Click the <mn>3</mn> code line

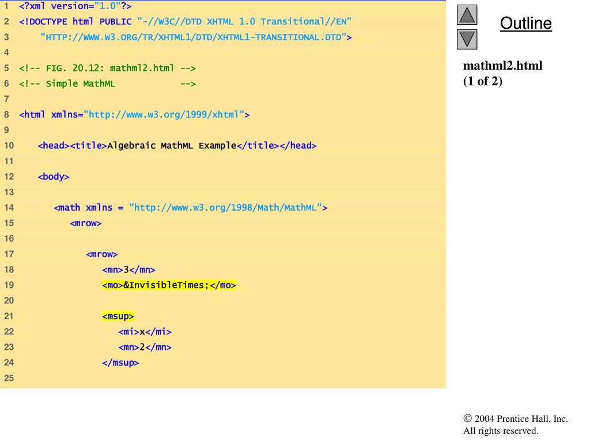(128, 270)
